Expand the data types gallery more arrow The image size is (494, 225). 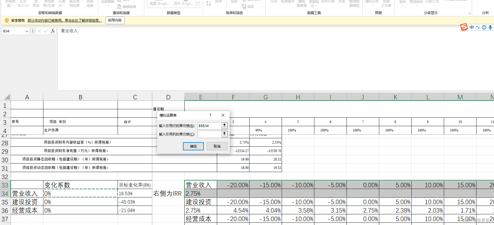coord(198,5)
